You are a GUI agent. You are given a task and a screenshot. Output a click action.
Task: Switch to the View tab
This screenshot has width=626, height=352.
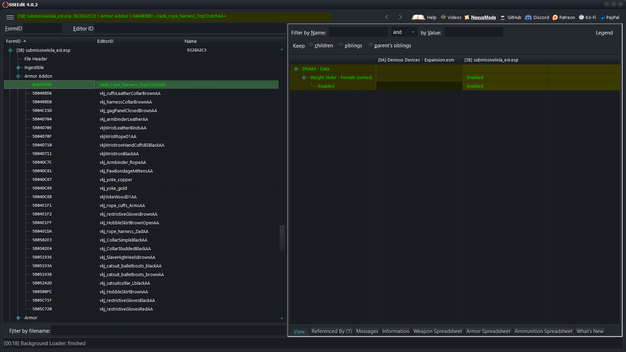click(299, 331)
